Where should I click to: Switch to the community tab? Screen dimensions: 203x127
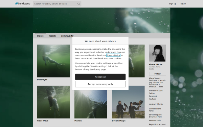(67, 36)
